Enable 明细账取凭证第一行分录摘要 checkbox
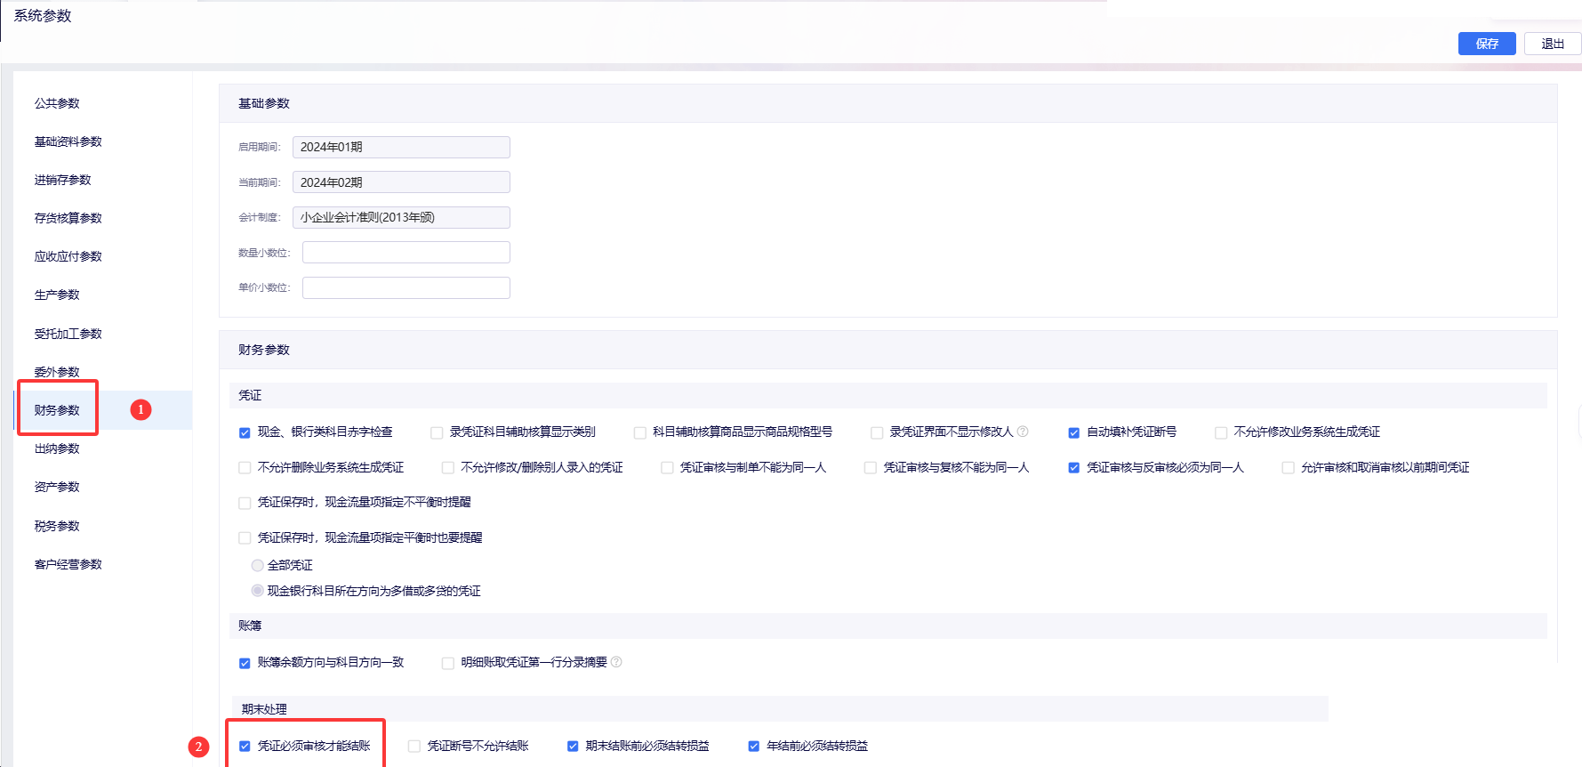Viewport: 1582px width, 767px height. (448, 663)
